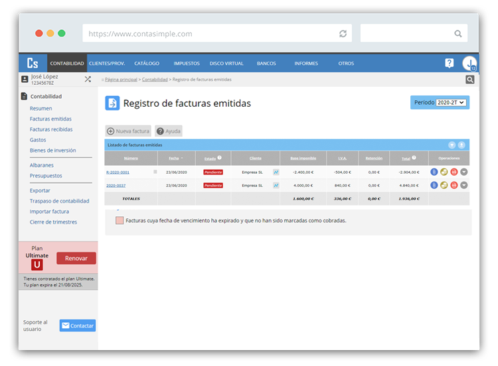Click the Estado column help icon
498x366 pixels.
point(220,157)
